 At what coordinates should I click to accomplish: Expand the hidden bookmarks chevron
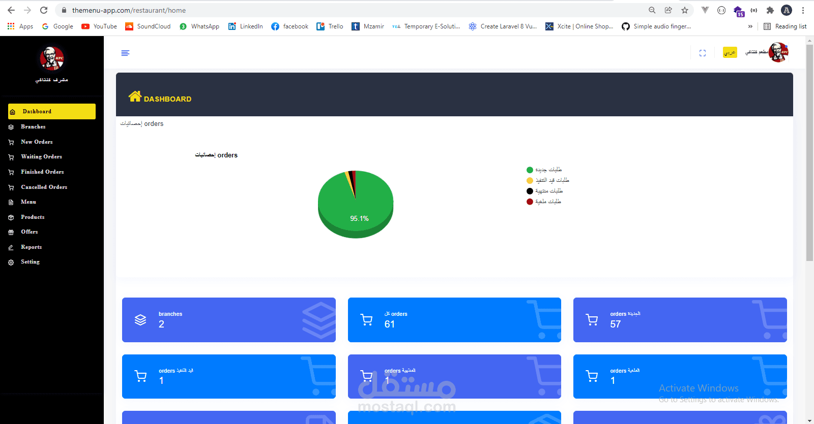coord(750,26)
